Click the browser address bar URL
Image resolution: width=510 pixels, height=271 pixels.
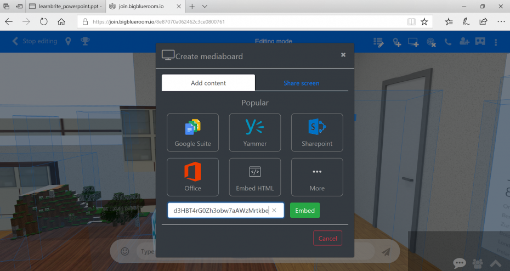pos(158,22)
